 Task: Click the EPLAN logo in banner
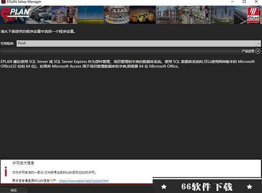coord(15,15)
